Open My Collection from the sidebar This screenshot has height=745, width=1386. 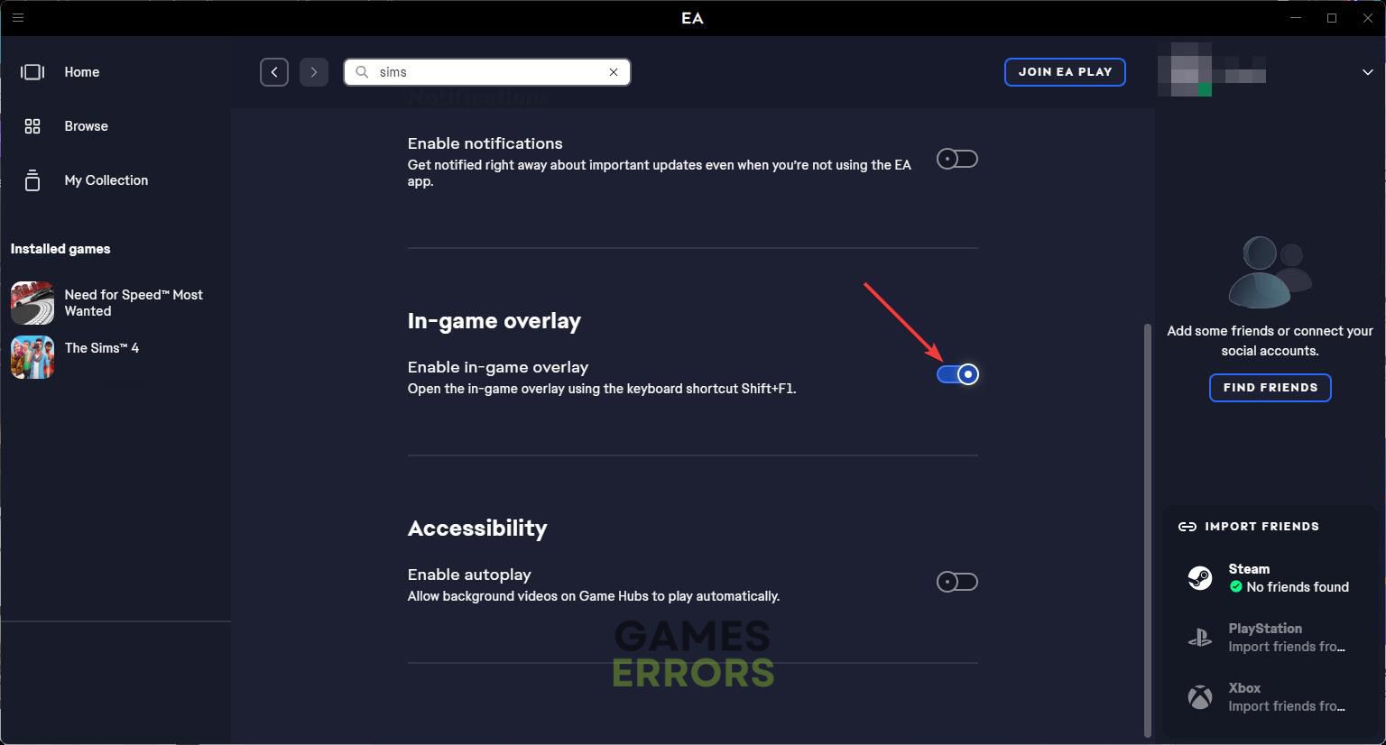[x=106, y=180]
